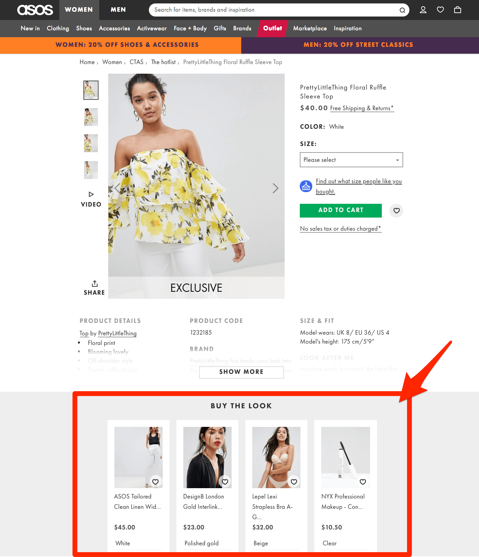Viewport: 479px width, 557px height.
Task: Open Free Shipping & Returns link
Action: 362,108
